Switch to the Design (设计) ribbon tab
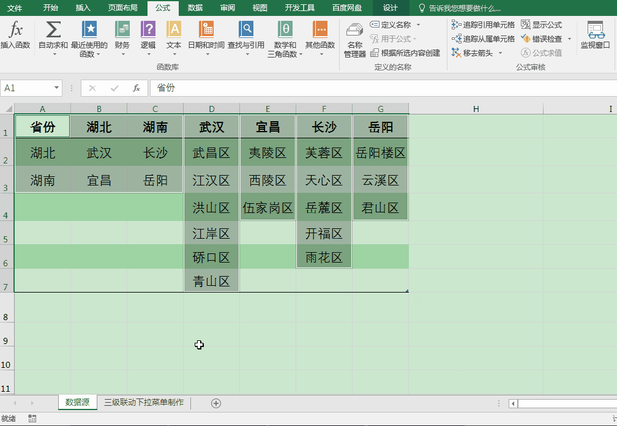Image resolution: width=617 pixels, height=426 pixels. point(391,8)
